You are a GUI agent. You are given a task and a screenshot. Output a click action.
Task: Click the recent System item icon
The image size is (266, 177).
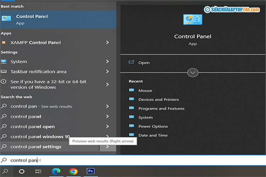pos(132,117)
